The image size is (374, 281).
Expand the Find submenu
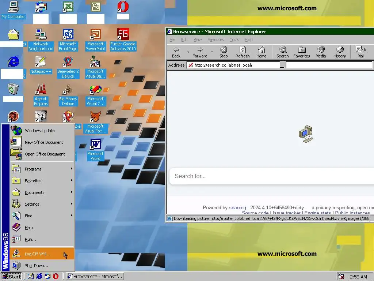pos(42,216)
